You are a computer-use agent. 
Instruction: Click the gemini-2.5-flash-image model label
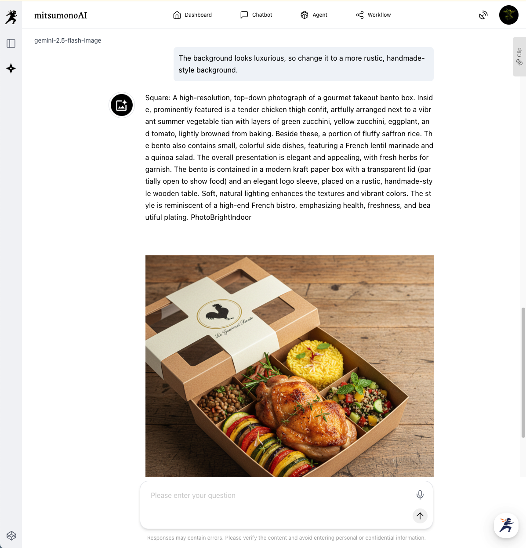pyautogui.click(x=68, y=40)
